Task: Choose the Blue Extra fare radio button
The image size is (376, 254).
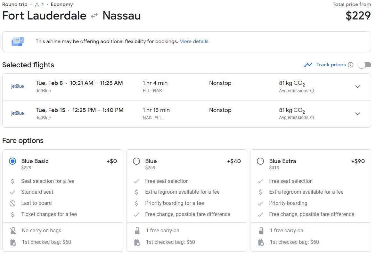Action: 260,161
